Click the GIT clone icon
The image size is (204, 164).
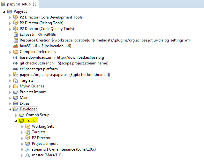coord(16,75)
